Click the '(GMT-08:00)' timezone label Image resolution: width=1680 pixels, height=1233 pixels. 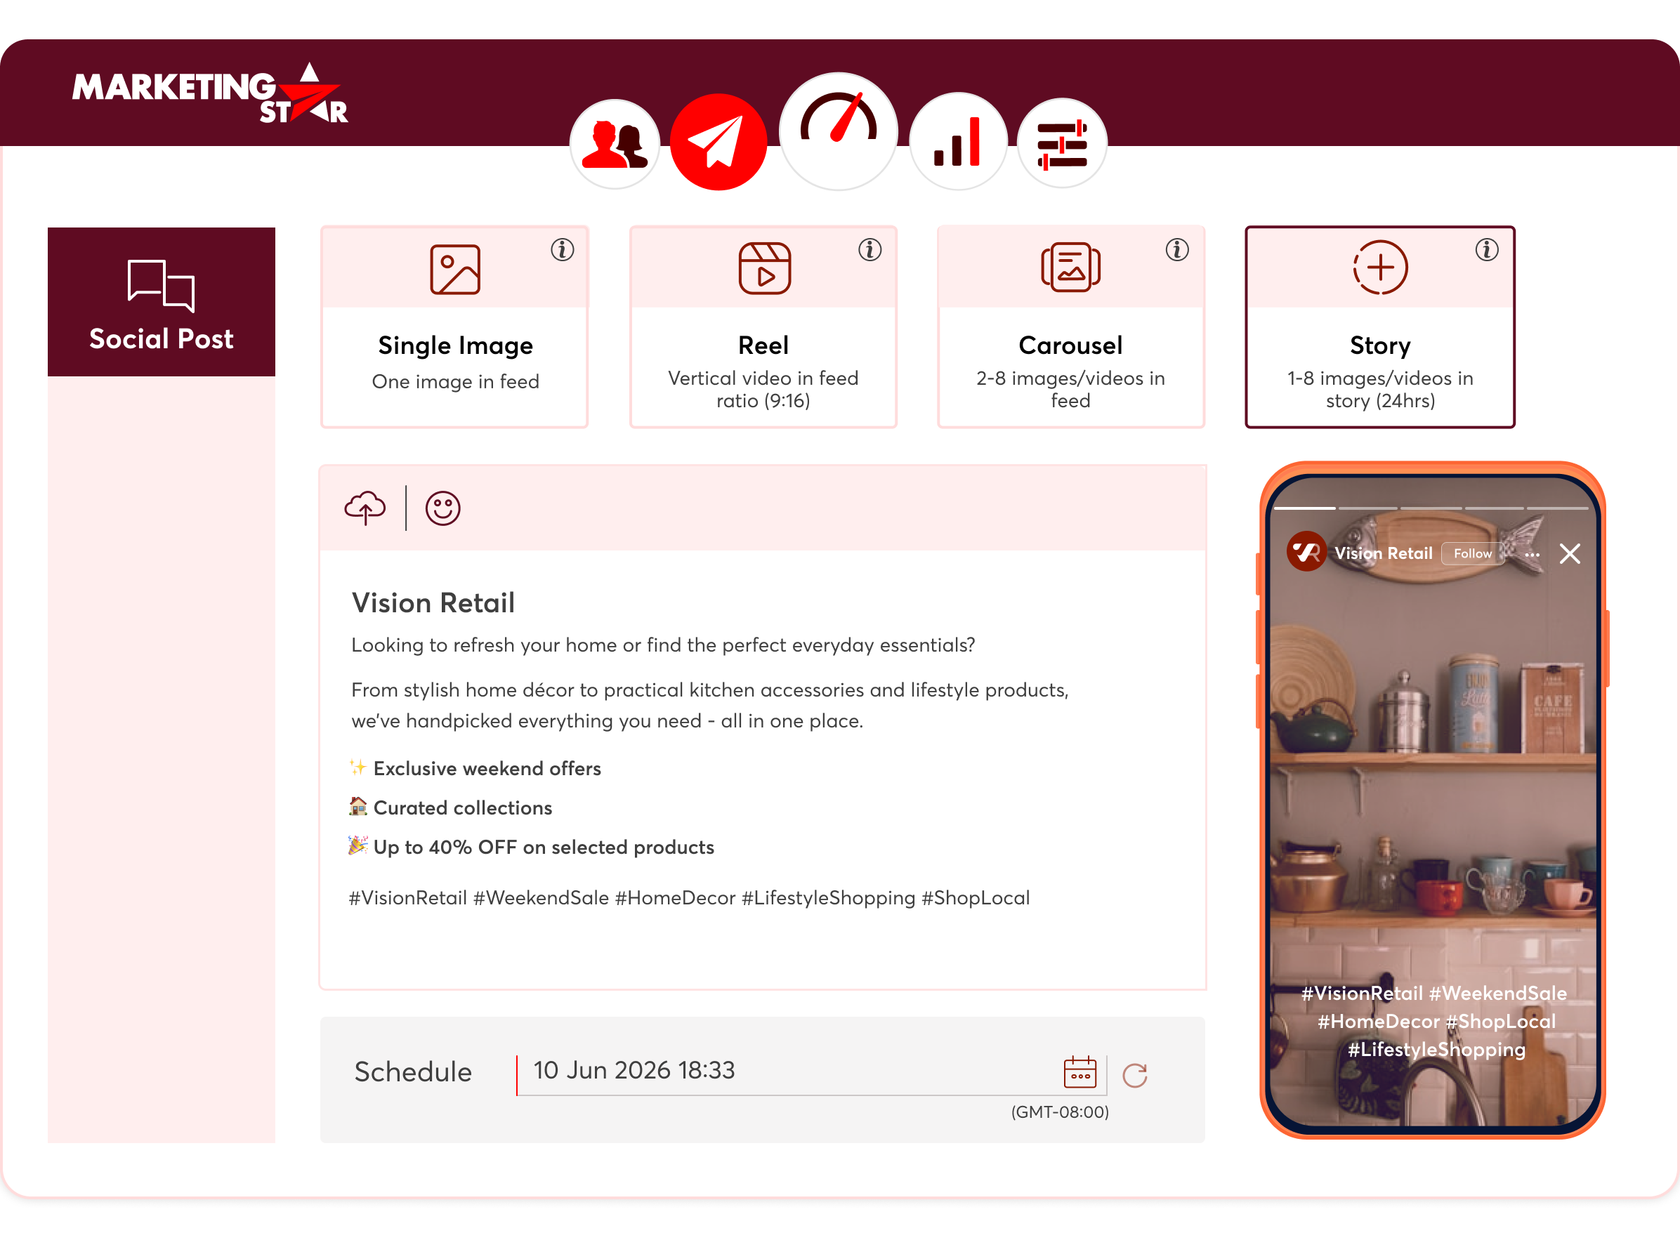[x=1060, y=1112]
